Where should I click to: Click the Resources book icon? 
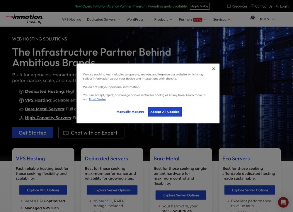pos(229,6)
